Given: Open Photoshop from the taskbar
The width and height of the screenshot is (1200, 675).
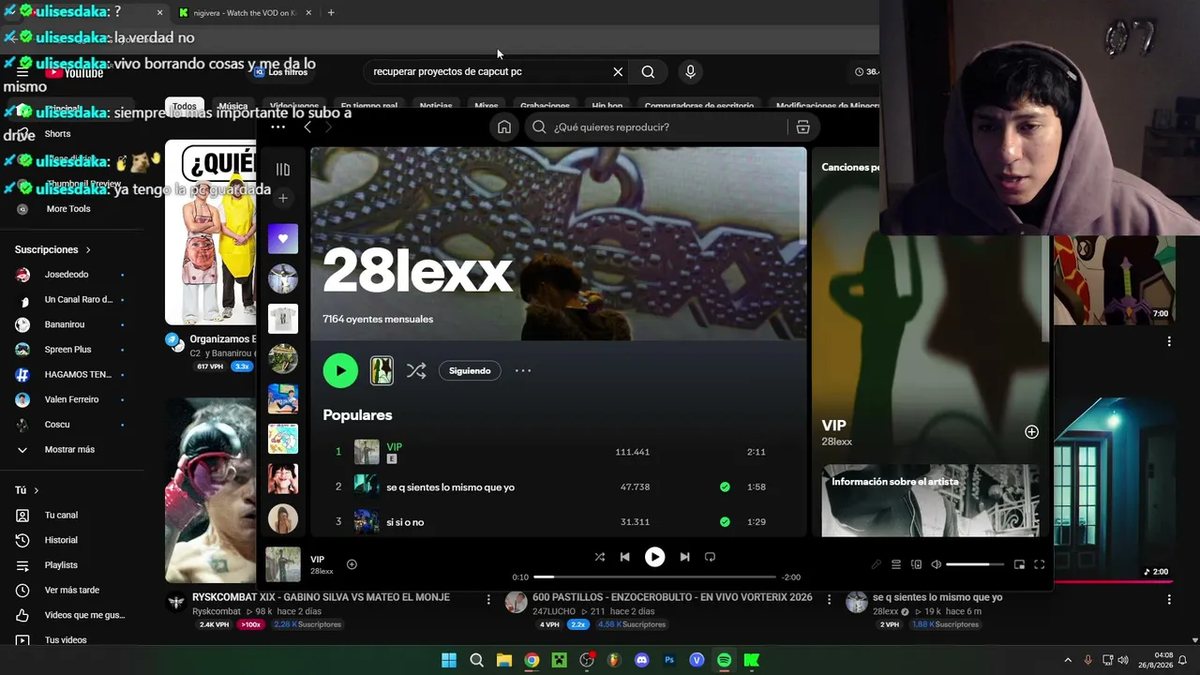Looking at the screenshot, I should pyautogui.click(x=669, y=660).
